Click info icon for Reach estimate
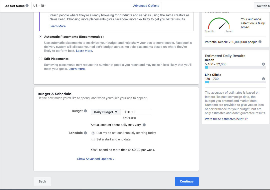The width and height of the screenshot is (270, 190). coord(263,64)
